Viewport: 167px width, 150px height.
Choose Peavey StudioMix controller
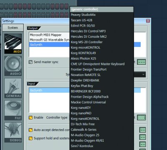click(x=101, y=15)
